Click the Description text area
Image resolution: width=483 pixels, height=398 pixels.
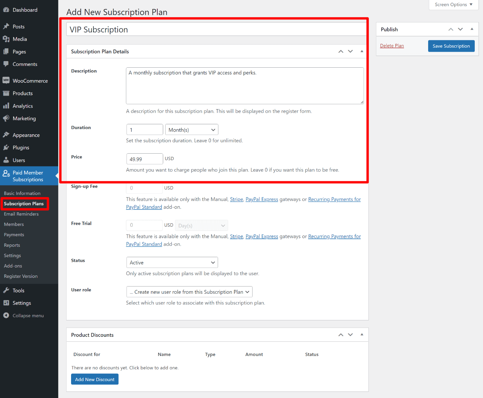245,86
